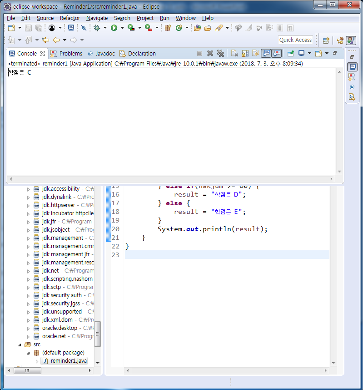Click the Run Last Tool external tools icon
363x390 pixels.
[149, 28]
